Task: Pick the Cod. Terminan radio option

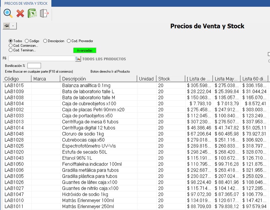Action: click(x=11, y=50)
